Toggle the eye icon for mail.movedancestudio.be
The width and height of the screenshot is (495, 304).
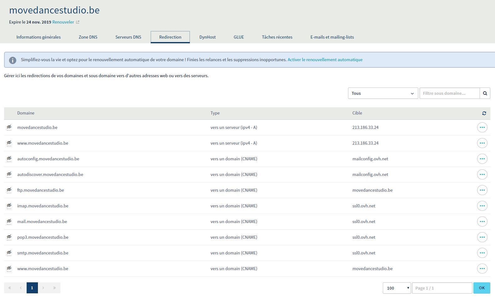9,221
